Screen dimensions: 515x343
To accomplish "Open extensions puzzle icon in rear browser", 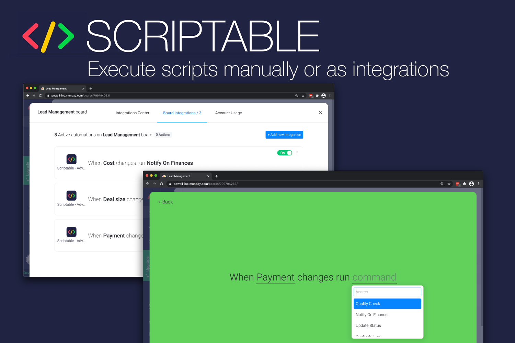I will 317,96.
